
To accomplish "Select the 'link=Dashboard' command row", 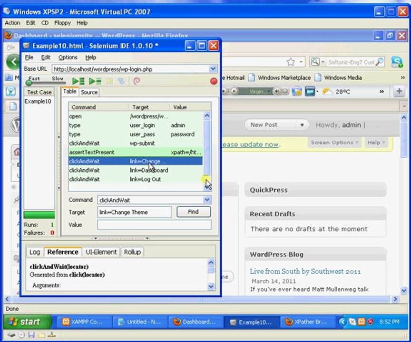I will point(136,170).
